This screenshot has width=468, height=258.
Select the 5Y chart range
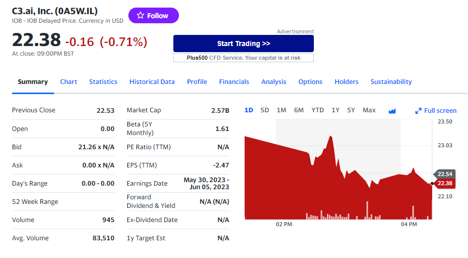[x=351, y=110]
